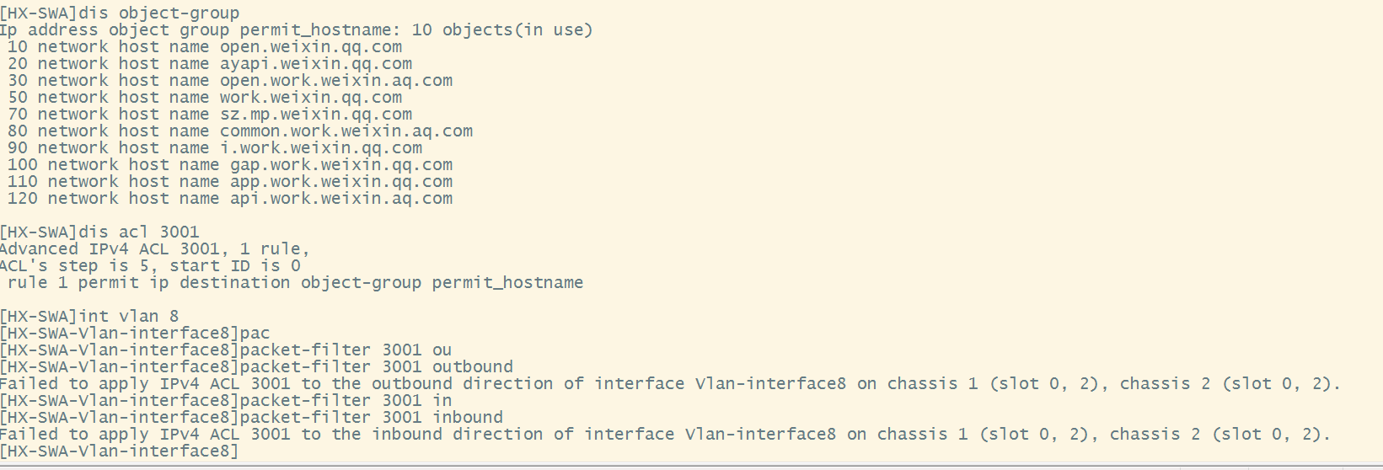Click hostname in object entry 50
Viewport: 1383px width, 470px height.
coord(311,98)
